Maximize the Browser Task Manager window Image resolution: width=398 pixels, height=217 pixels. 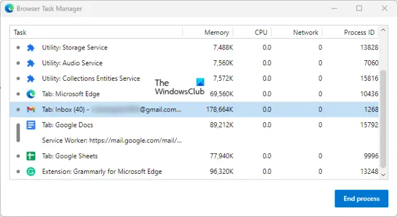[x=359, y=9]
